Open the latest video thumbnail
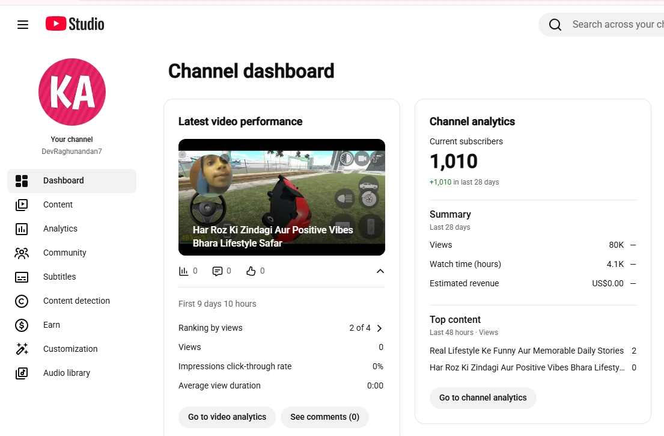Screen dimensions: 664x436 [282, 197]
